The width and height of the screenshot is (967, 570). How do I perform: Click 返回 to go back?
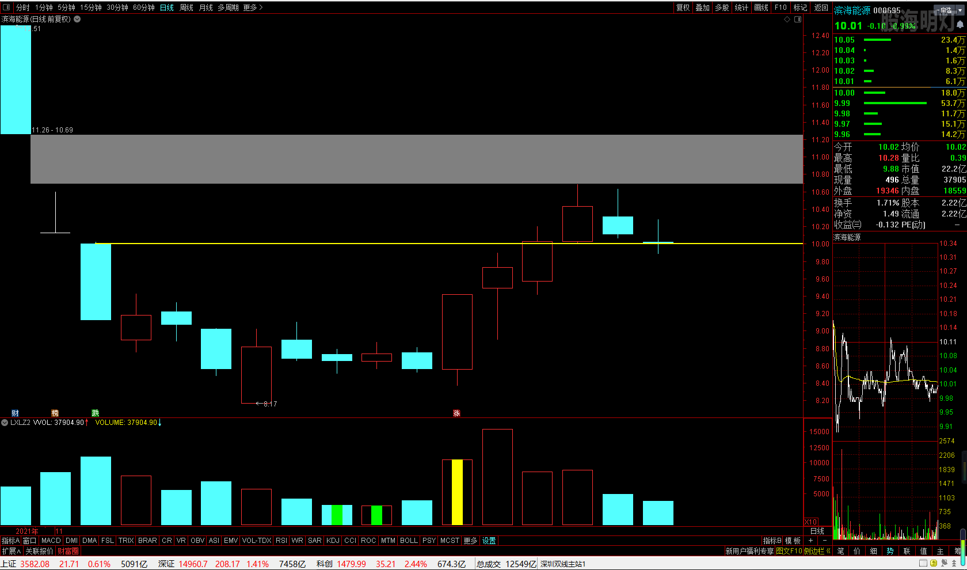click(821, 7)
